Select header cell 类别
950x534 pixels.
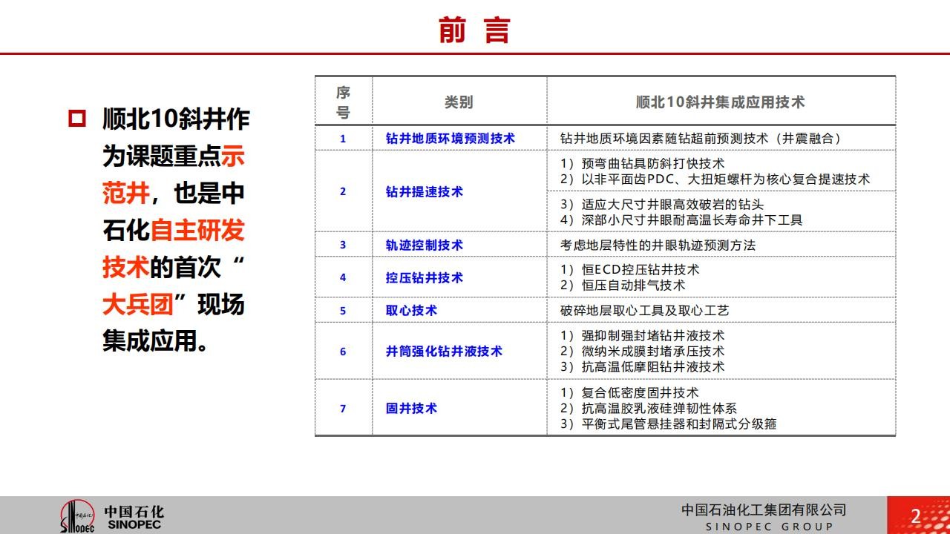point(459,102)
